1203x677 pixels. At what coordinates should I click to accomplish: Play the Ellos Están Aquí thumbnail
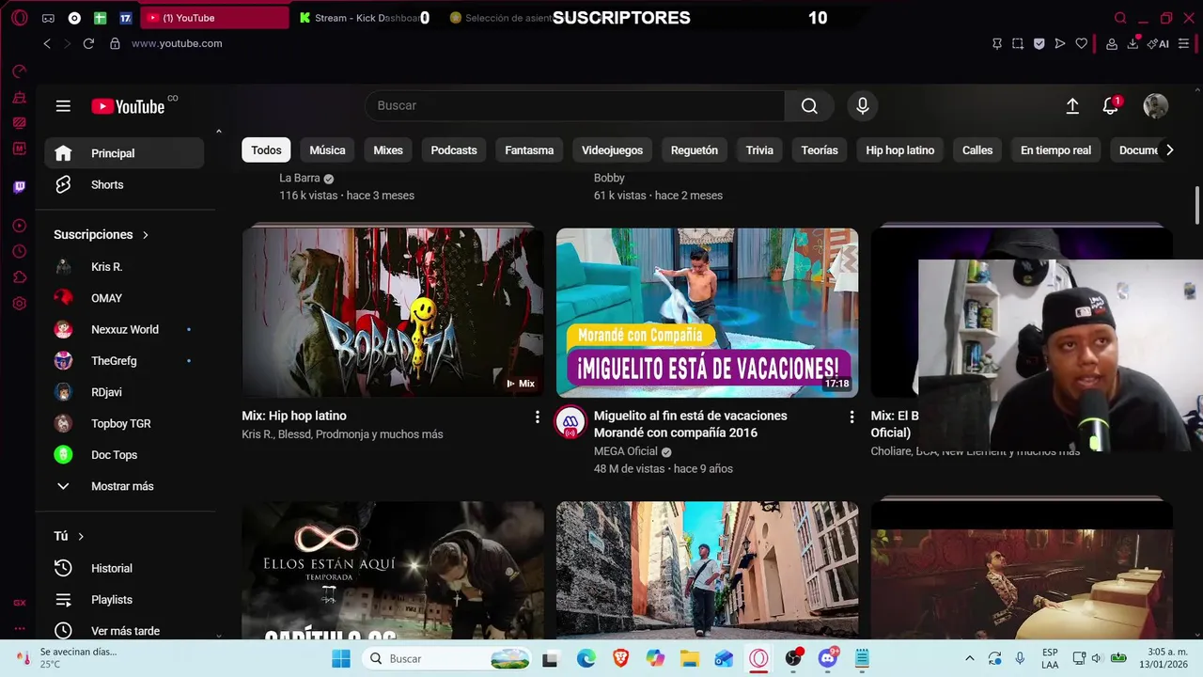[393, 570]
